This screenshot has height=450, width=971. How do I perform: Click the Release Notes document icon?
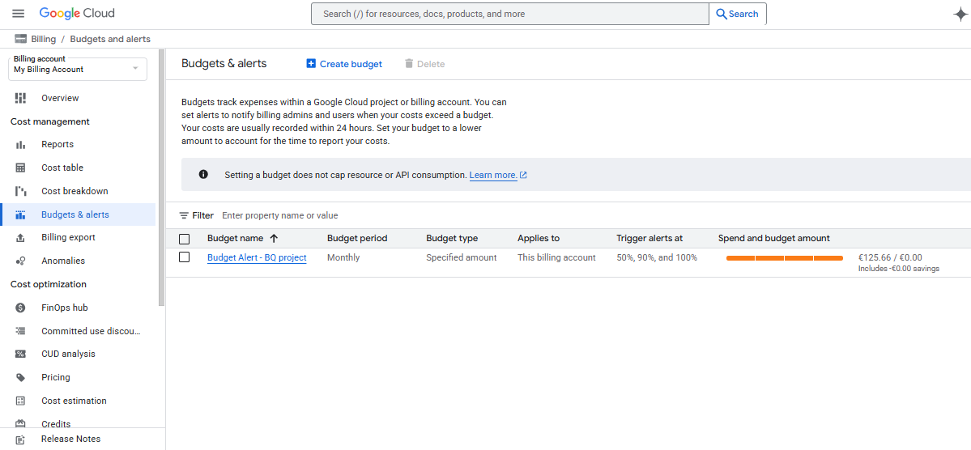(20, 439)
